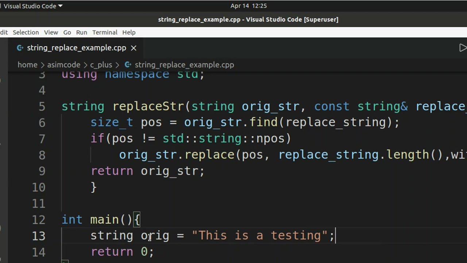Click line number 12 in the gutter

click(38, 220)
